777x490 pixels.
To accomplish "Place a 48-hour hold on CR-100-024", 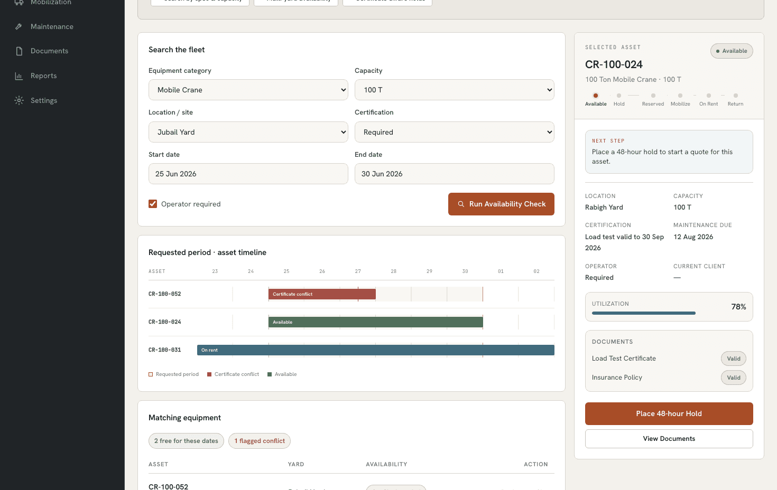I will pos(669,413).
